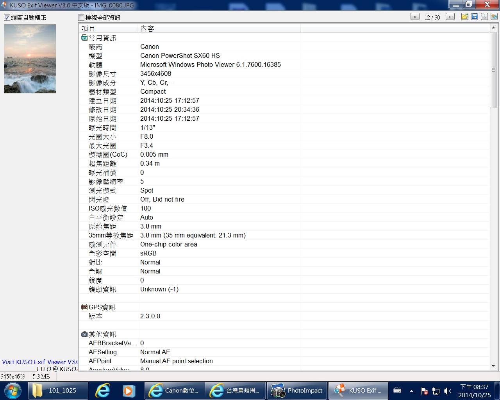Select the Y, Cb, Cr, - value
500x400 pixels.
pos(156,82)
